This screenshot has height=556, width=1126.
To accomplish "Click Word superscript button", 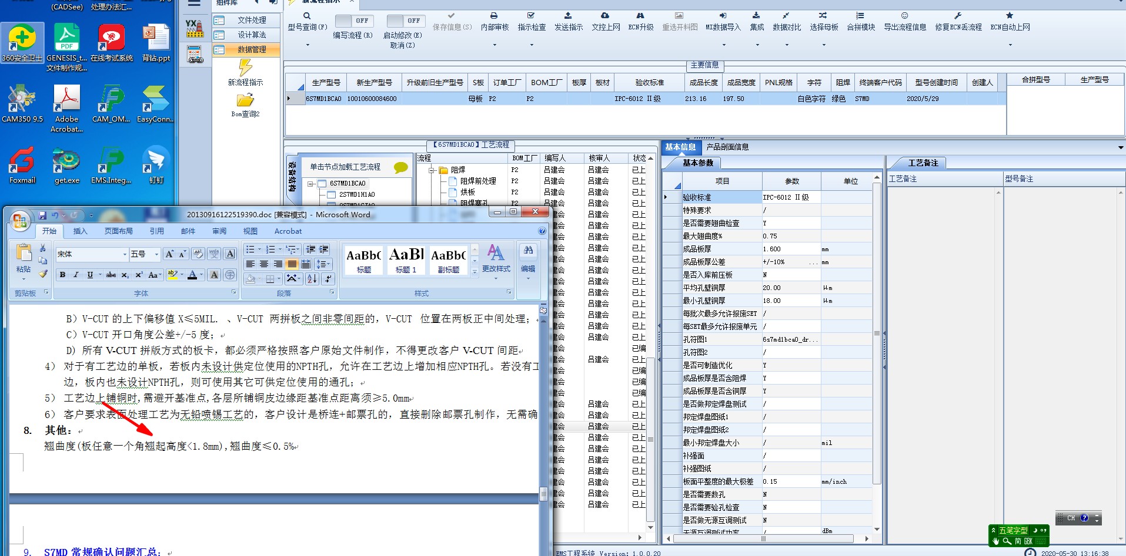I will tap(139, 275).
